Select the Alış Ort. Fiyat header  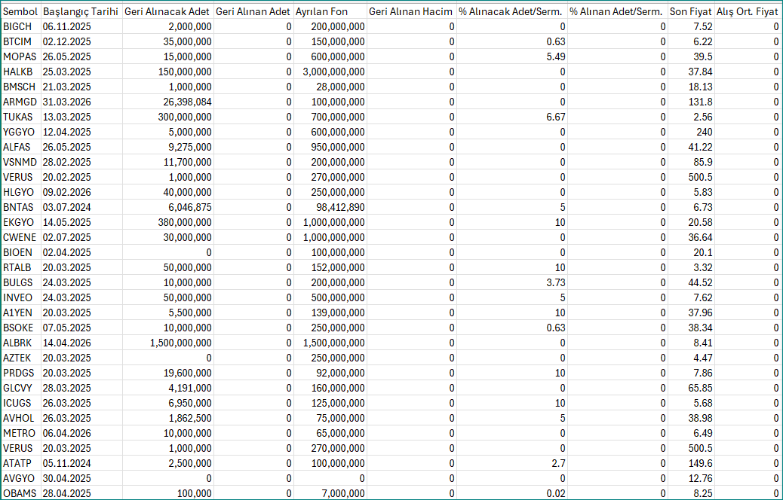point(748,11)
